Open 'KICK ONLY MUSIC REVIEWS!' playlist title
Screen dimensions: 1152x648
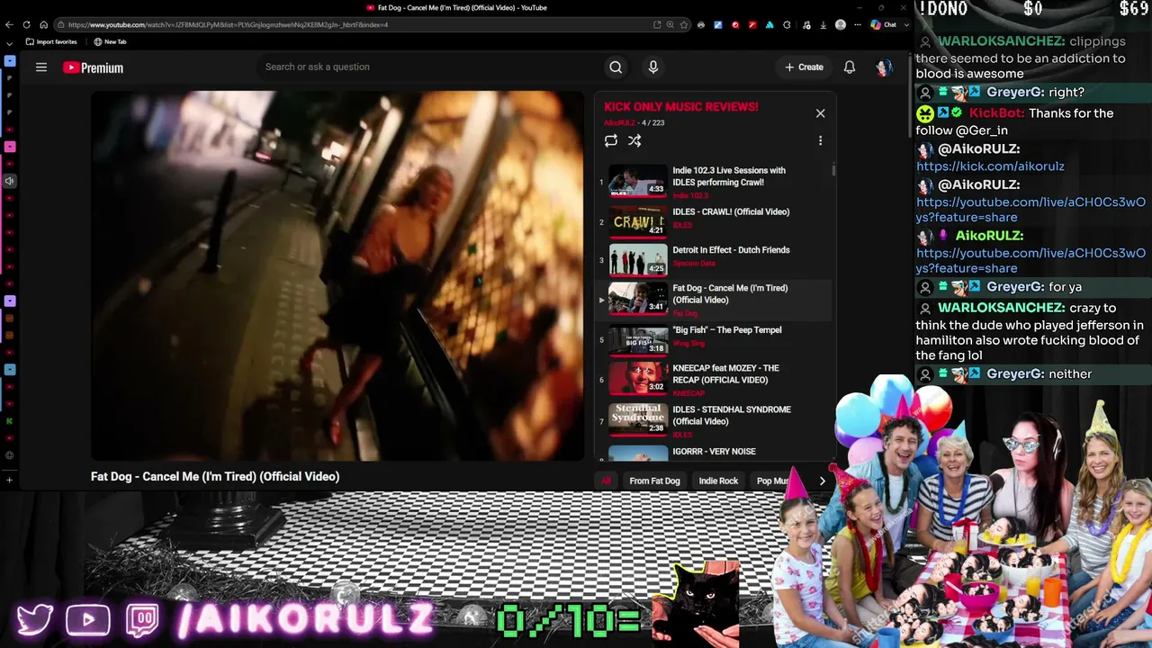681,107
